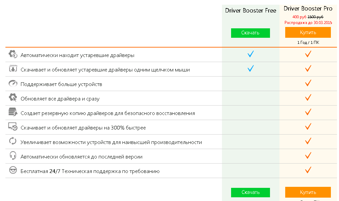The image size is (339, 201).
Task: Click the orange Pro checkmark for 'Поддерживает больше устройств'
Action: (x=308, y=83)
